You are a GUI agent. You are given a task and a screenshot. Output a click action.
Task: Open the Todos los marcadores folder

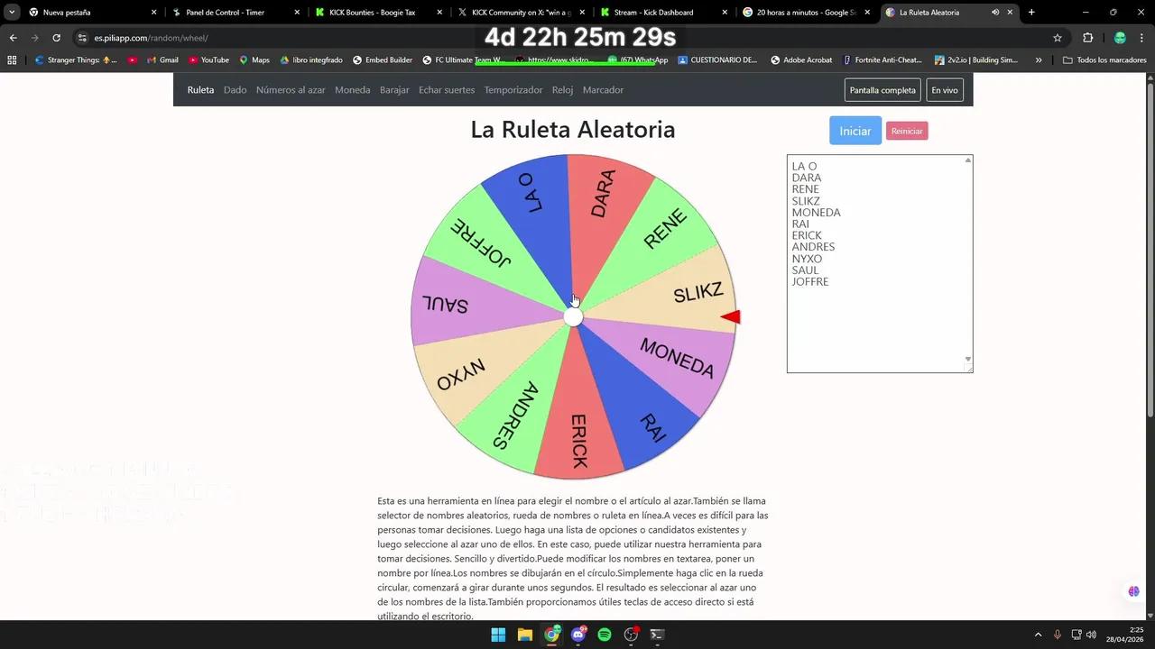[x=1104, y=59]
